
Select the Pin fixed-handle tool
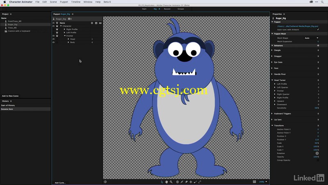[x=186, y=182]
